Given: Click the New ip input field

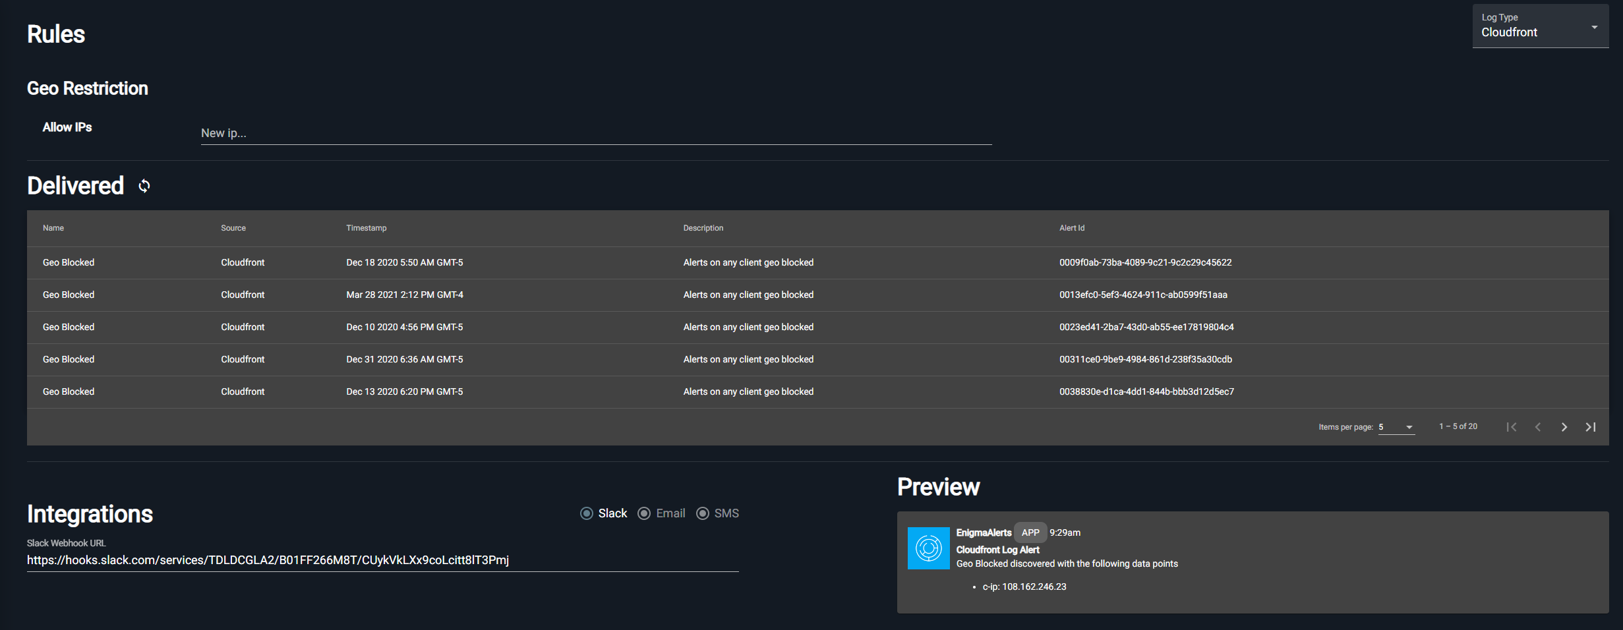Looking at the screenshot, I should tap(596, 133).
